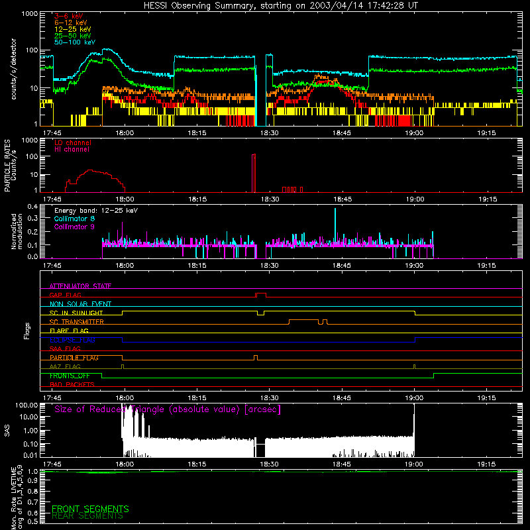This screenshot has width=530, height=530.
Task: Click the SAS axis title
Action: pyautogui.click(x=7, y=431)
